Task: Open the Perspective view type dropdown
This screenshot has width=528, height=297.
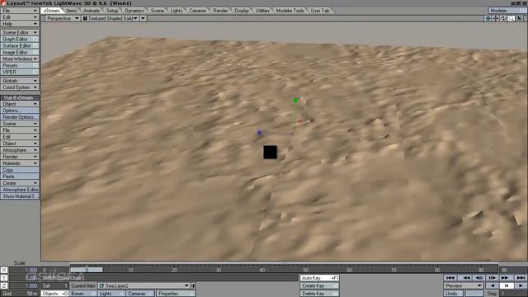Action: click(63, 18)
